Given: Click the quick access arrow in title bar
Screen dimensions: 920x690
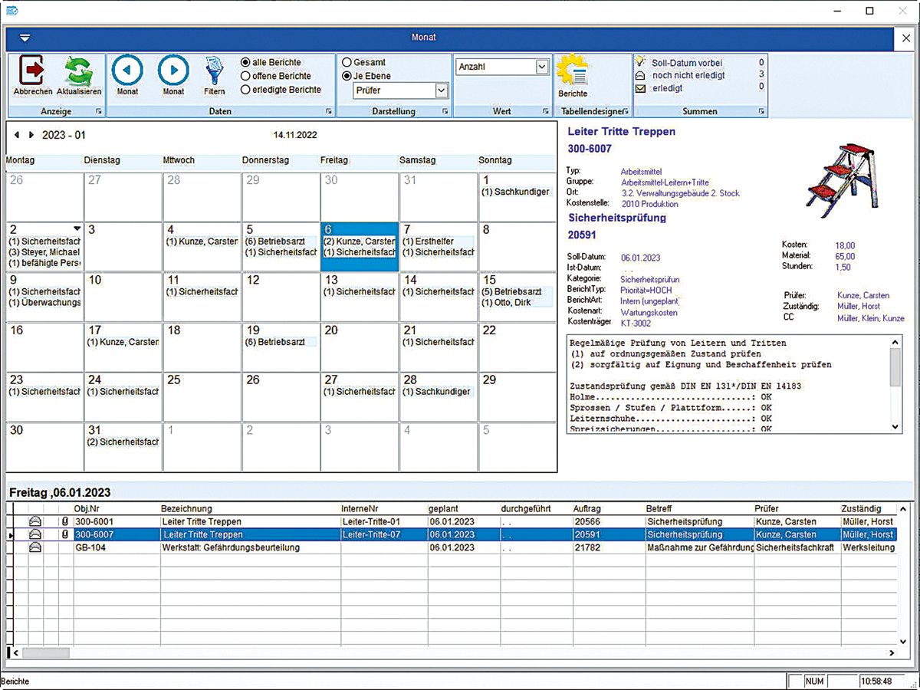Looking at the screenshot, I should (25, 38).
